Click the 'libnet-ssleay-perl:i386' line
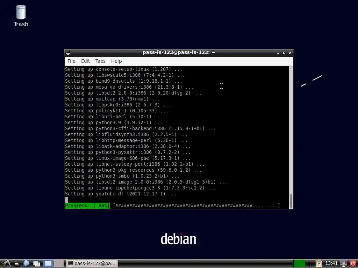The height and width of the screenshot is (268, 358). pyautogui.click(x=135, y=164)
